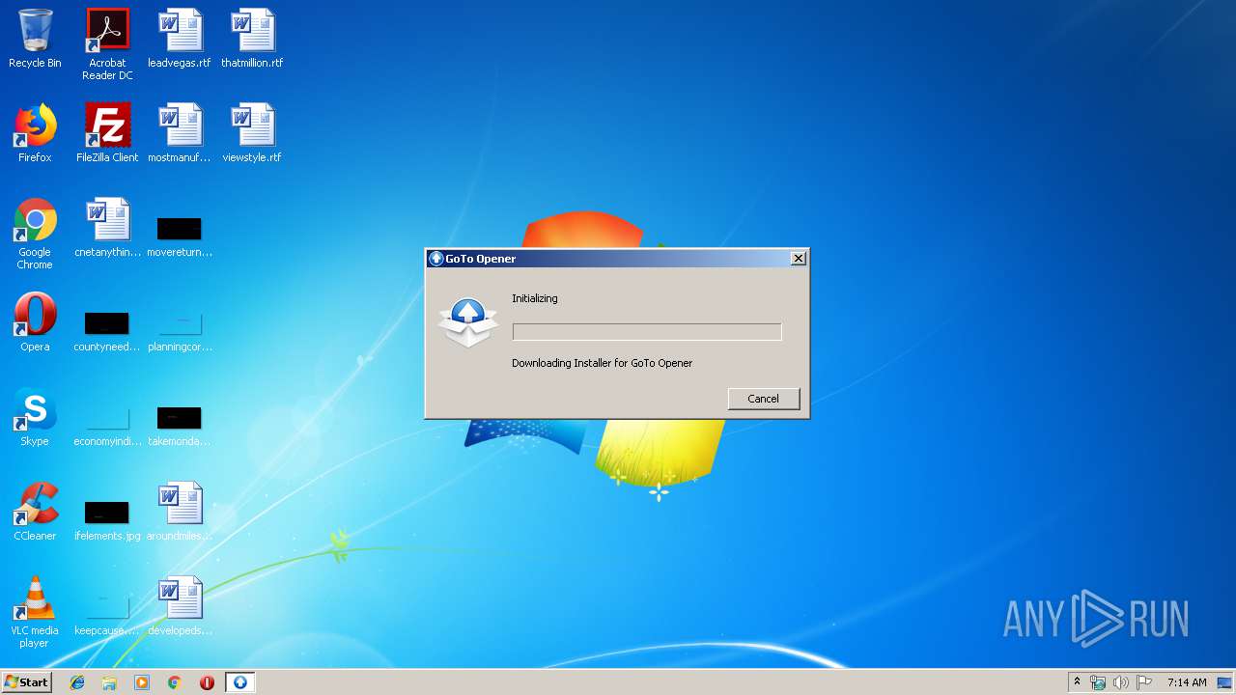Open Internet Explorer from taskbar
The height and width of the screenshot is (695, 1236).
tap(77, 682)
